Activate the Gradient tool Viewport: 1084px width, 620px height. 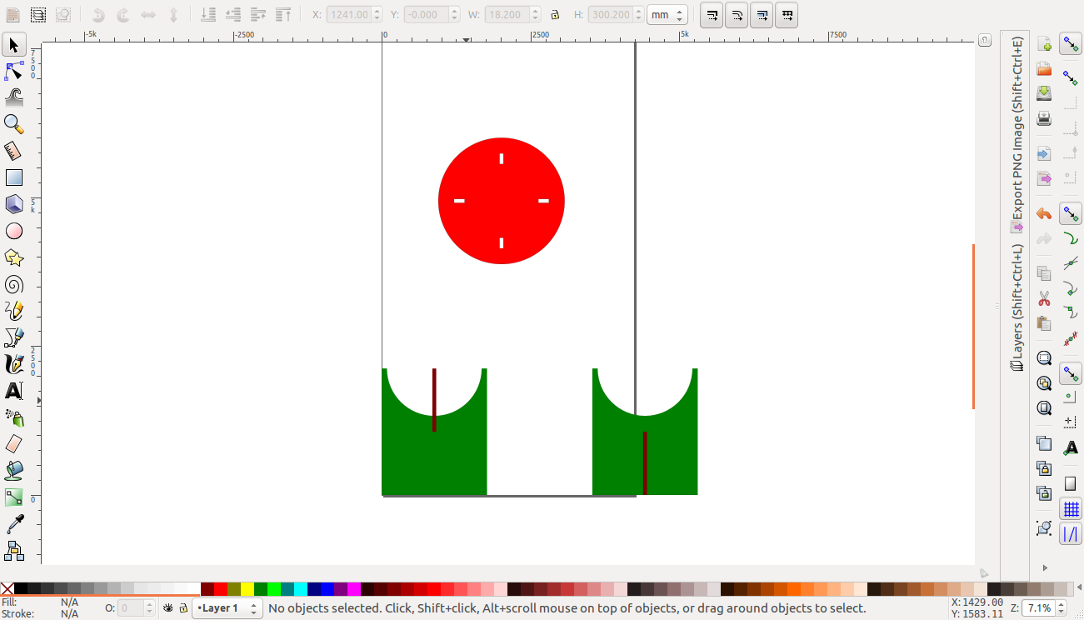[14, 497]
